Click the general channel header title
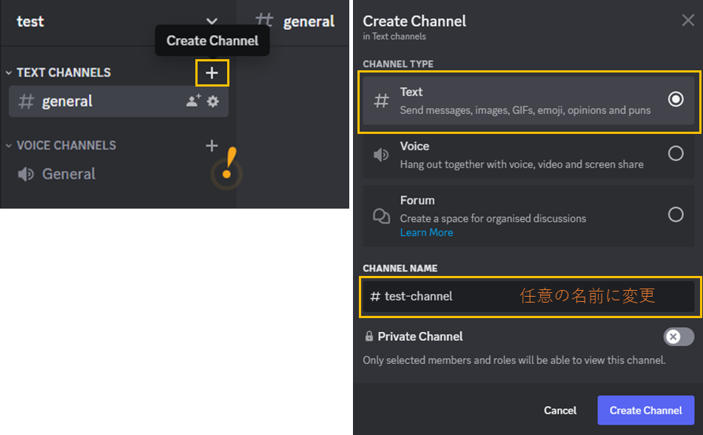The image size is (703, 435). pos(309,21)
